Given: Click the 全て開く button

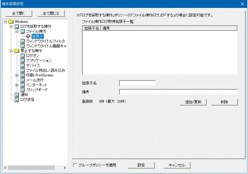Looking at the screenshot, I should 19,13.
